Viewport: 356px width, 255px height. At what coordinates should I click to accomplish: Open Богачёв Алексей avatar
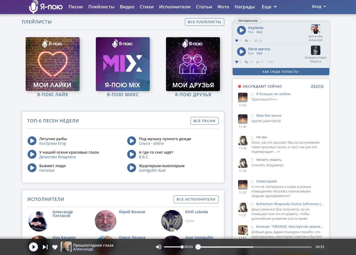coord(316,29)
